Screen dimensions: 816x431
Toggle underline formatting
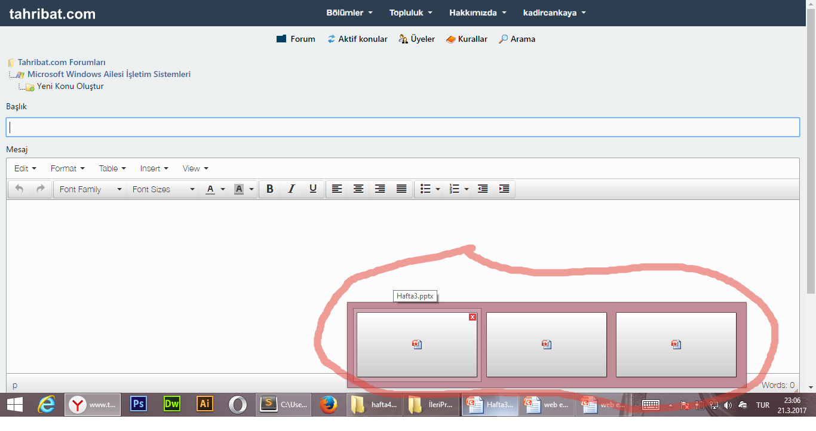[313, 189]
